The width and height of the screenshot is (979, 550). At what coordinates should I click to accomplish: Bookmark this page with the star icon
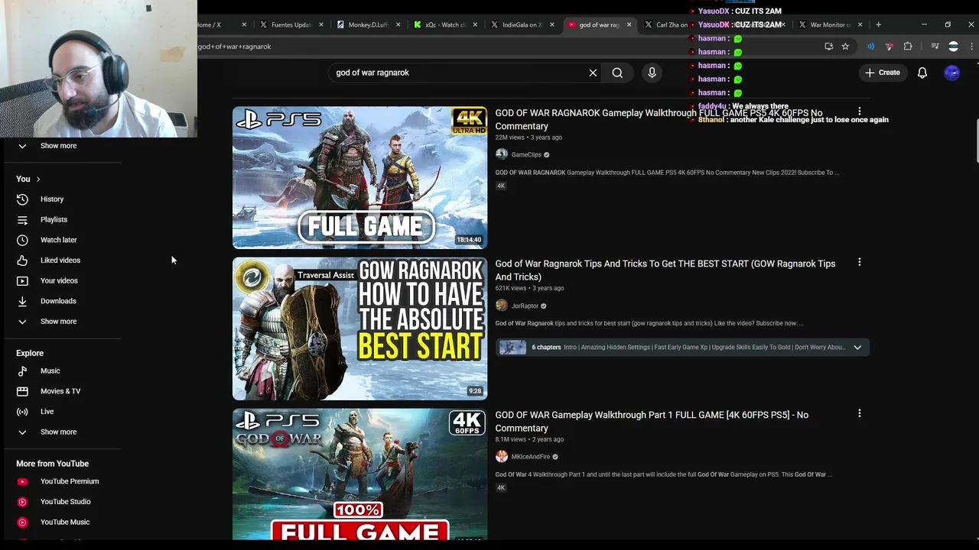pos(845,47)
